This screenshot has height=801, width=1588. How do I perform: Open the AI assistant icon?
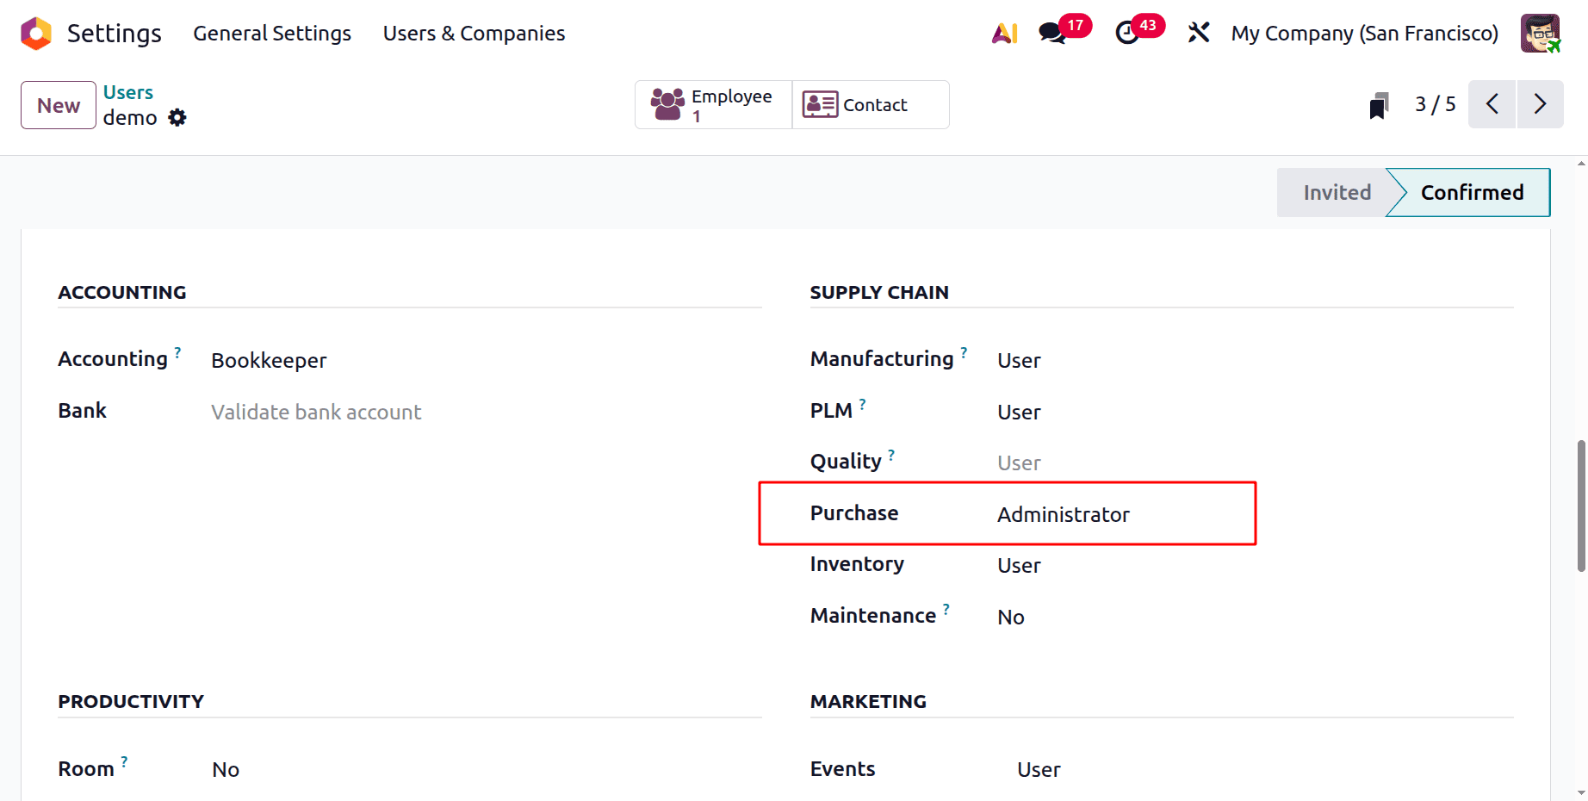(x=1004, y=33)
